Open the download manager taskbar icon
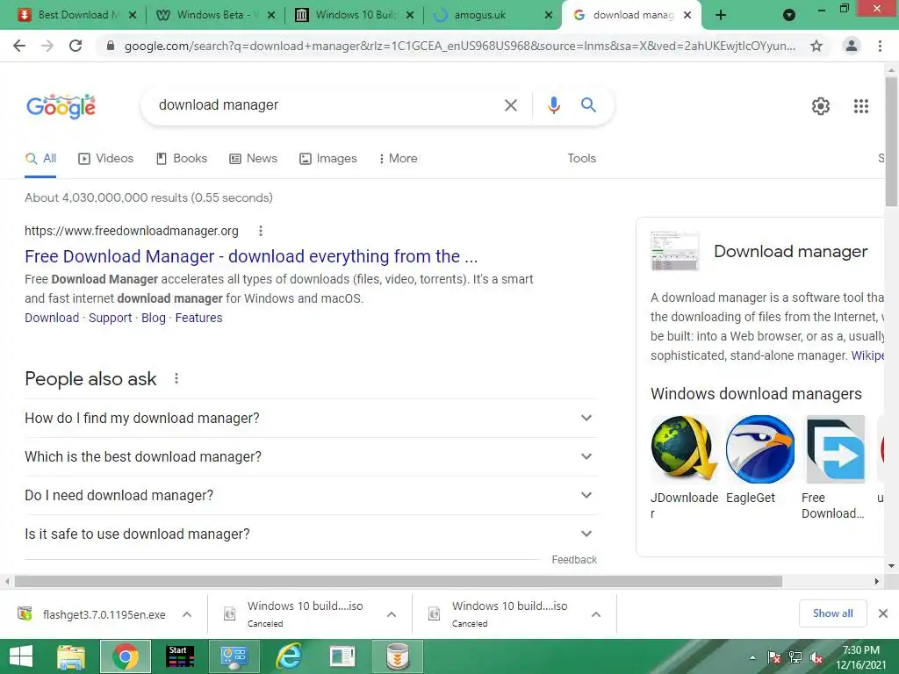Viewport: 899px width, 674px height. tap(398, 656)
